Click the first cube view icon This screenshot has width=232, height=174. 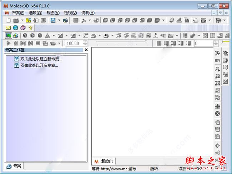105,20
